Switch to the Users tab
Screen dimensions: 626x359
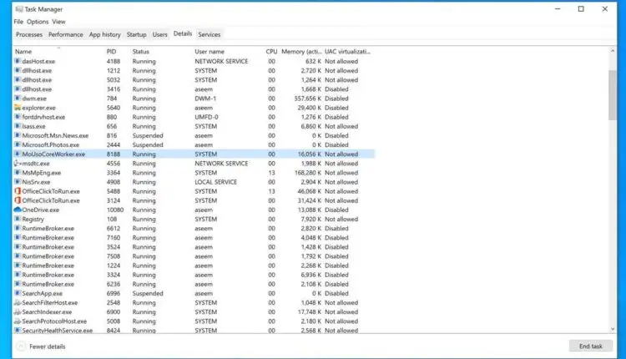[159, 34]
